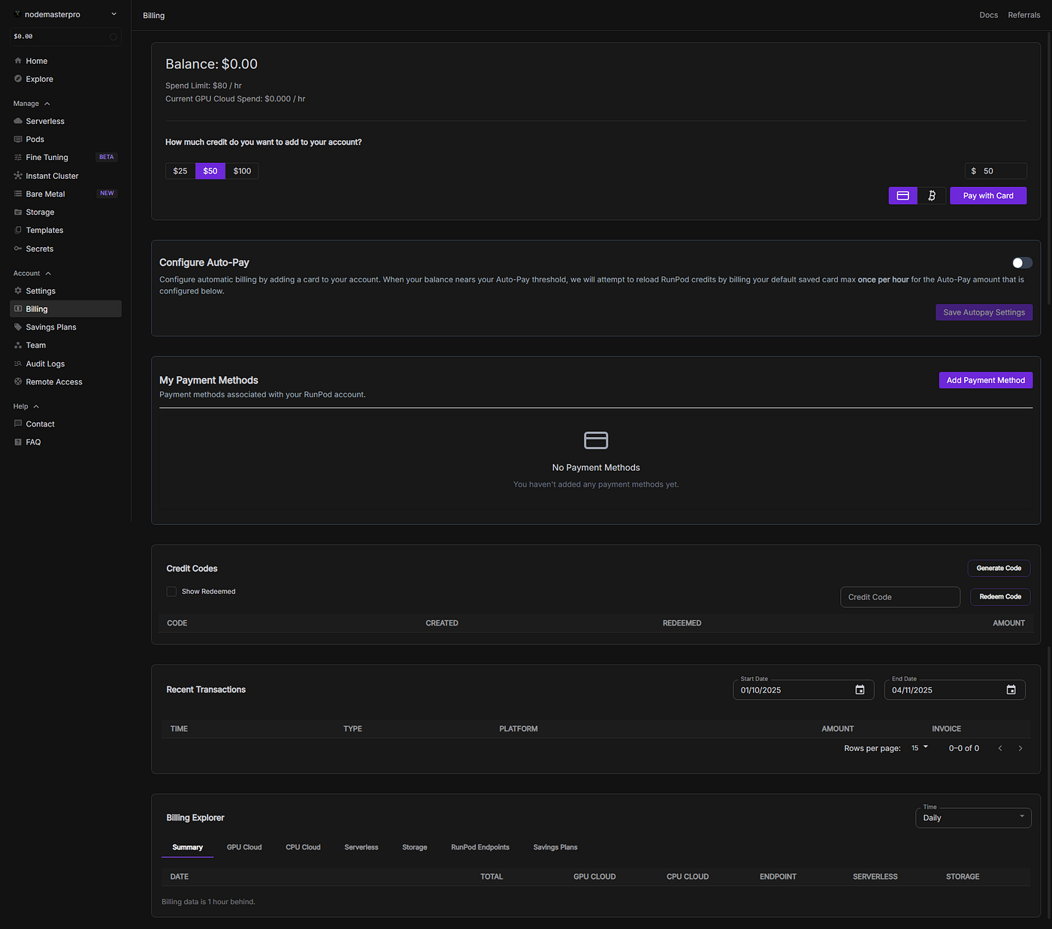
Task: Switch to the GPU Cloud tab
Action: click(243, 847)
